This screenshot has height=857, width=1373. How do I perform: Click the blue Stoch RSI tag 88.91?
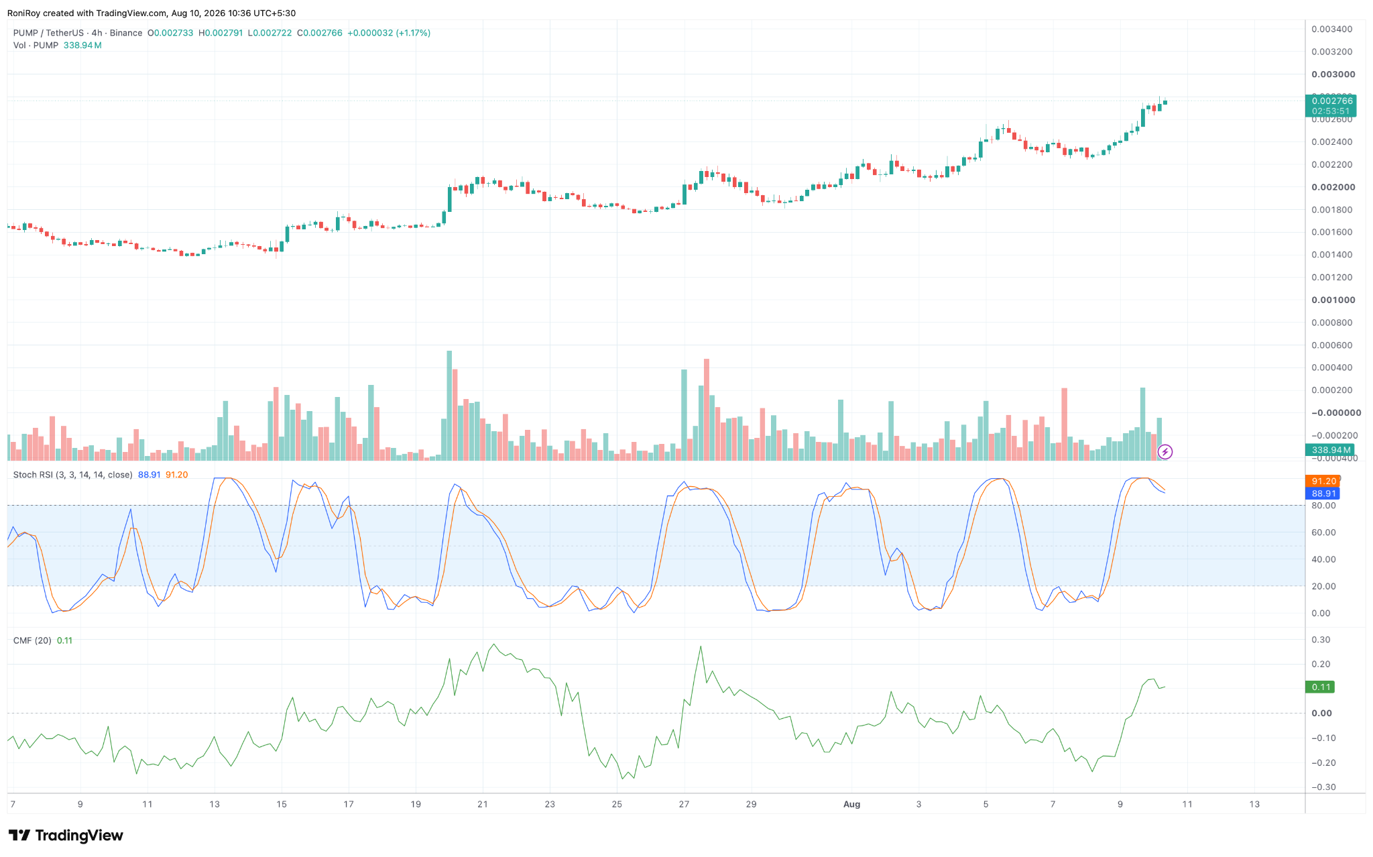click(x=1323, y=494)
